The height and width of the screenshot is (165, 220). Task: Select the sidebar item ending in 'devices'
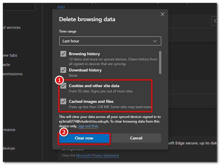pos(9,148)
